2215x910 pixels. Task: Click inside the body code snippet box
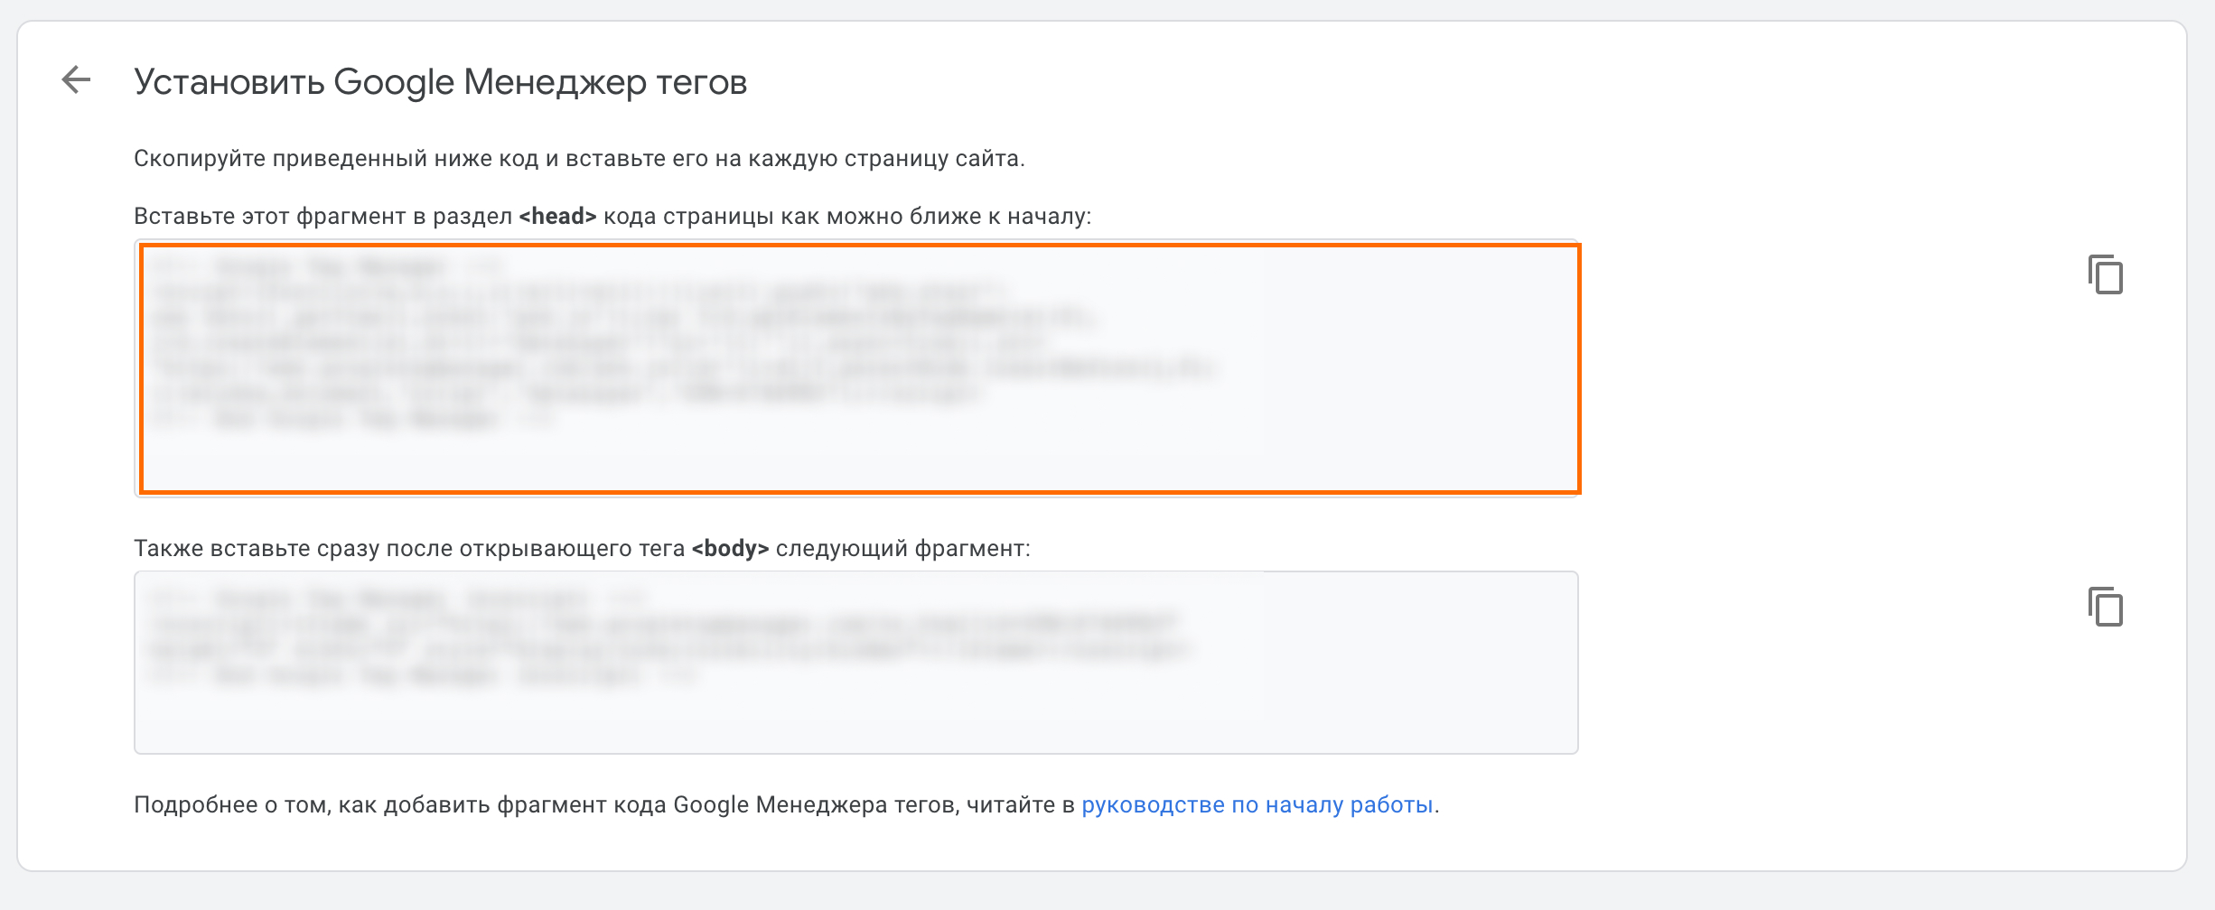pos(855,662)
